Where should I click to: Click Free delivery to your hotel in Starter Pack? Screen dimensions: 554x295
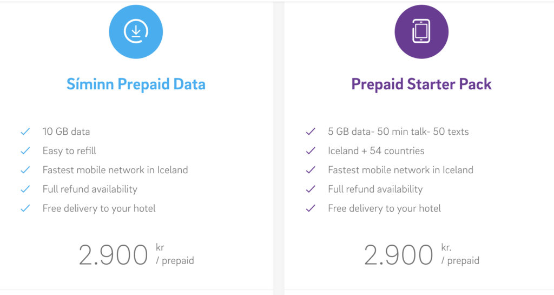(x=385, y=208)
